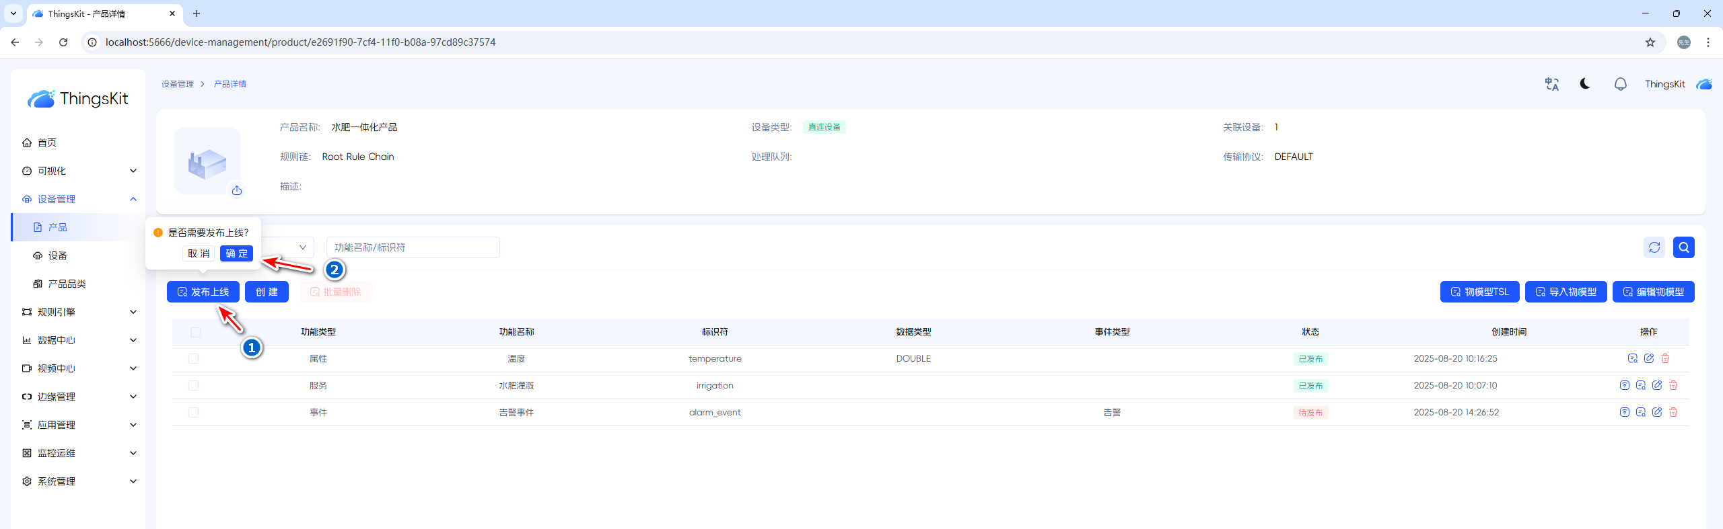Publish the alarm_event row using upload icon
The width and height of the screenshot is (1723, 529).
point(1624,412)
